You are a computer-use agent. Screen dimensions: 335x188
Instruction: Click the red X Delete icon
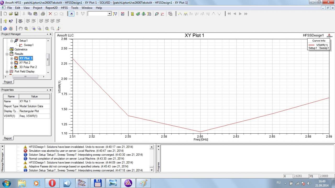50,14
